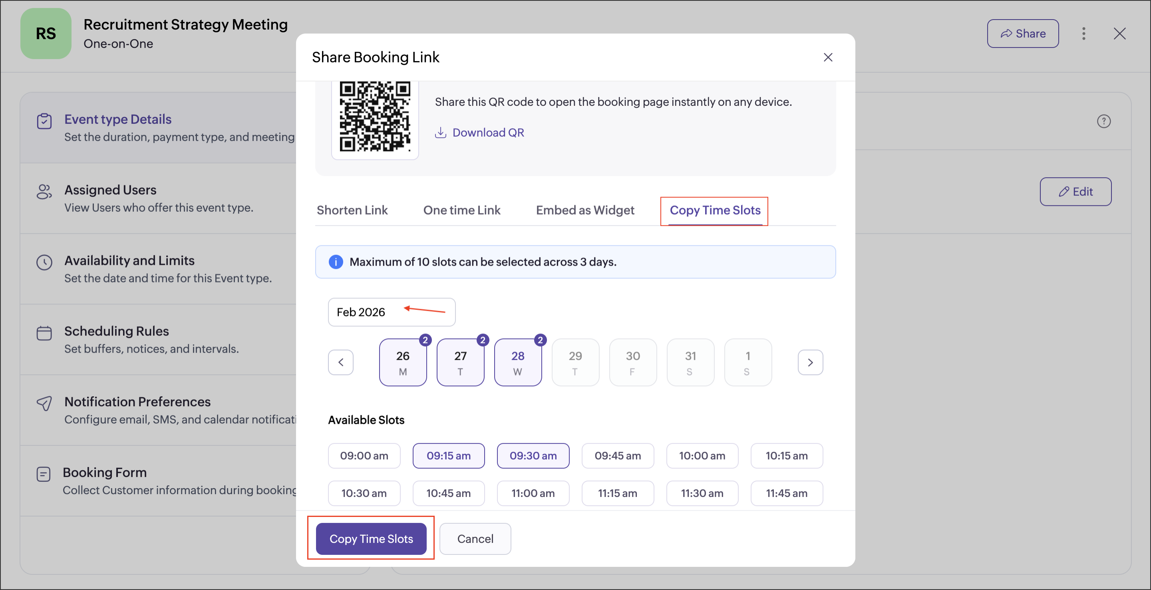Image resolution: width=1151 pixels, height=590 pixels.
Task: Open the Feb 2026 month picker
Action: click(391, 312)
